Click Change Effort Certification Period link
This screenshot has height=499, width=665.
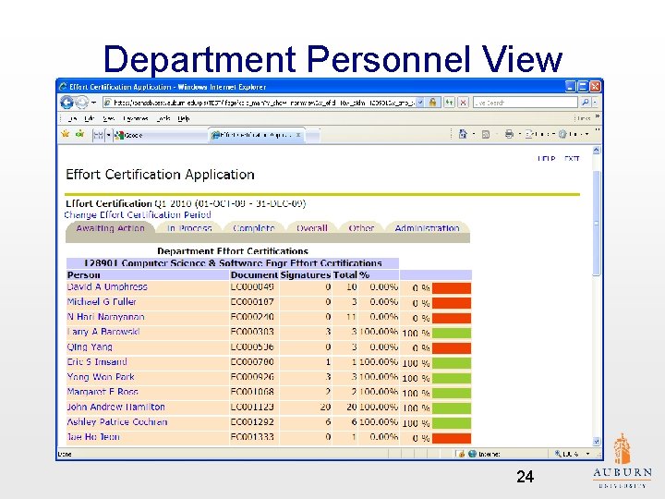pyautogui.click(x=138, y=215)
